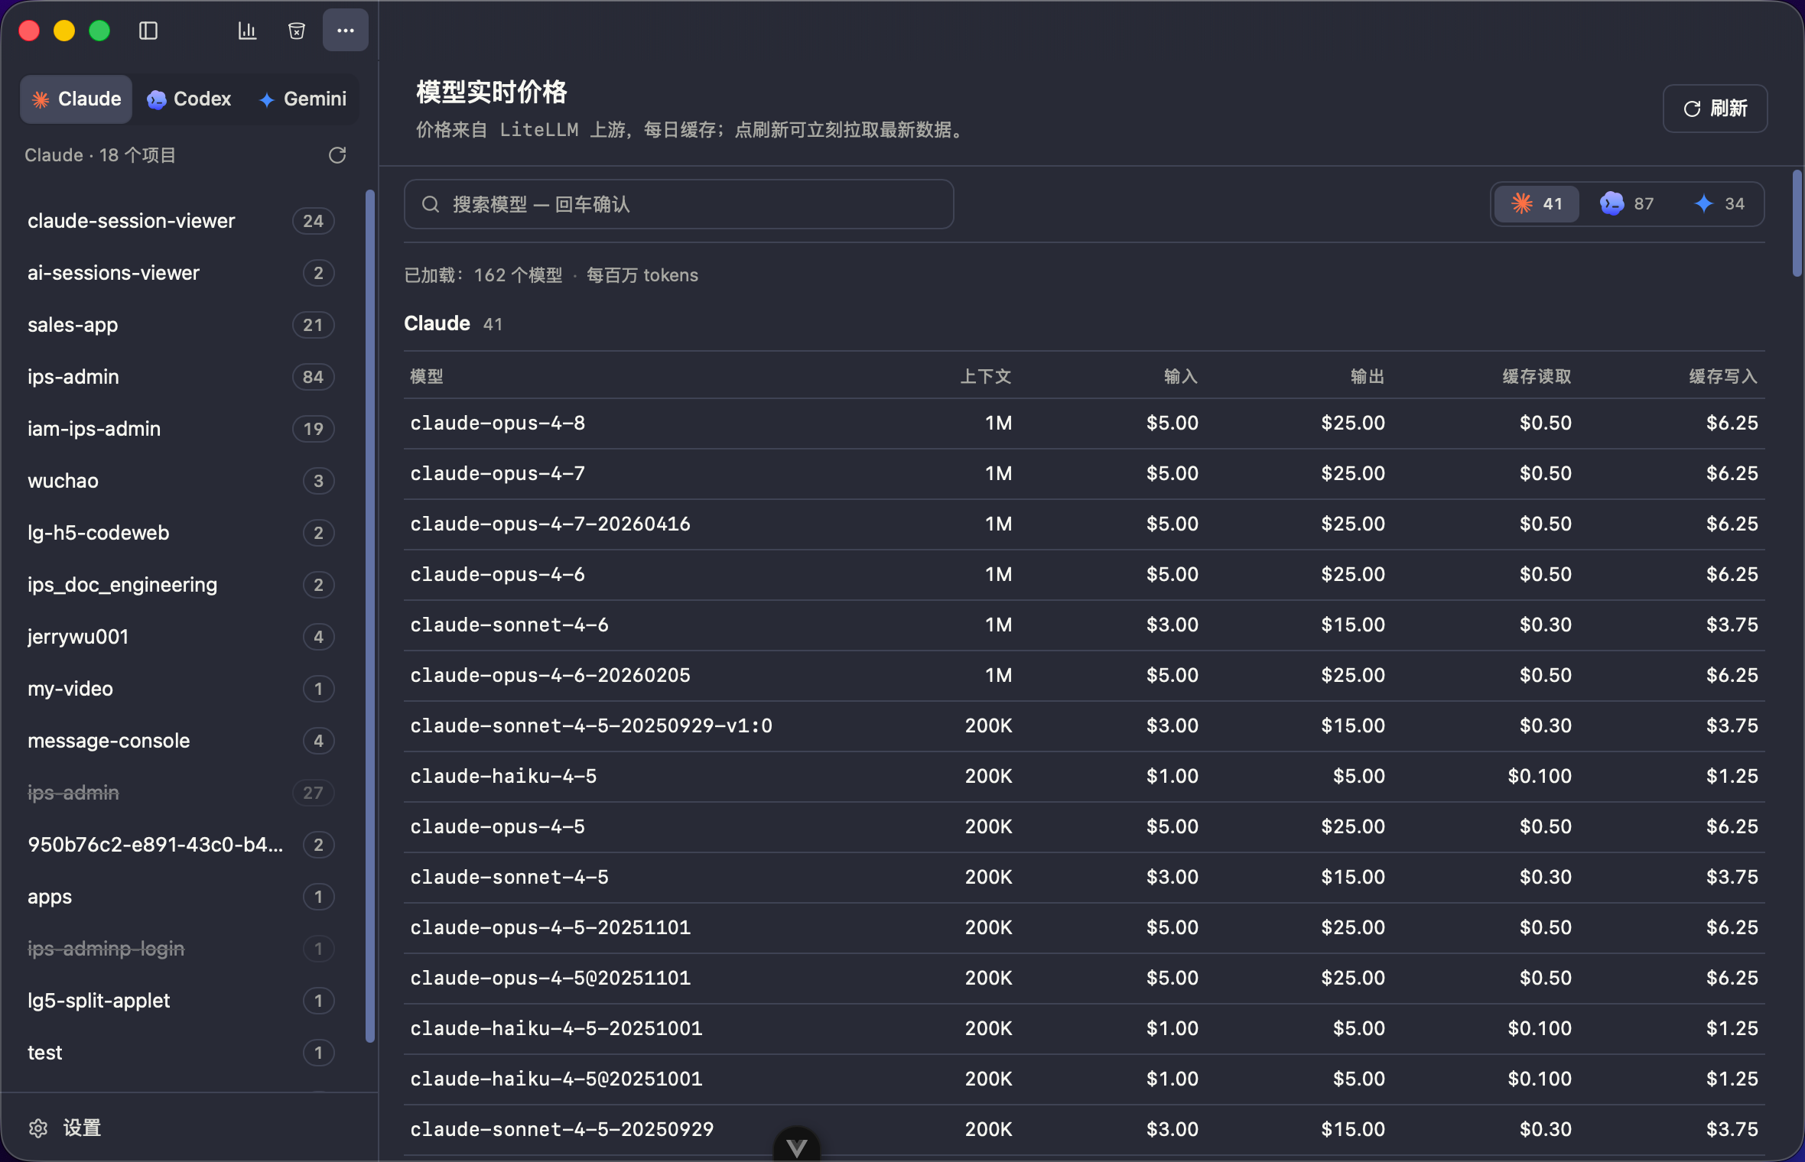Click the magnifier icon in model search
The height and width of the screenshot is (1162, 1805).
pos(431,204)
